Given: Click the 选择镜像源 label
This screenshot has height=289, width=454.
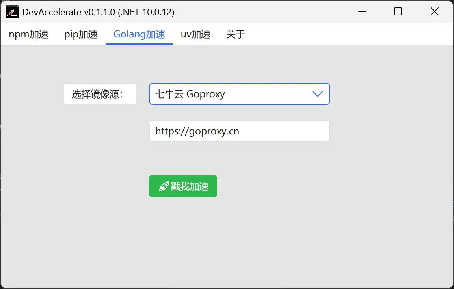Looking at the screenshot, I should (x=100, y=94).
